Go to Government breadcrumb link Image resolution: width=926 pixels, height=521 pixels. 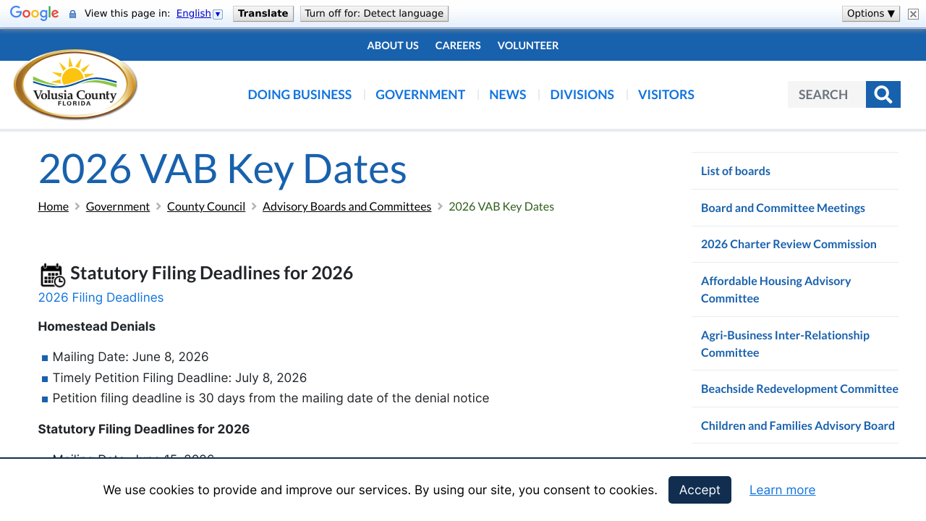118,206
